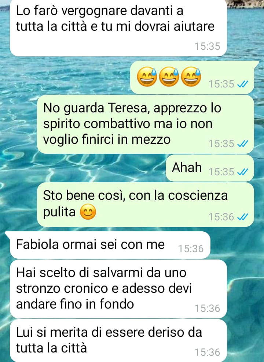Select the 'No guarda Teresa' message

coord(146,124)
